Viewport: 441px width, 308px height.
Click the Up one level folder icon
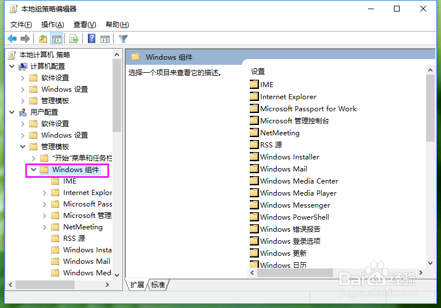coord(43,39)
